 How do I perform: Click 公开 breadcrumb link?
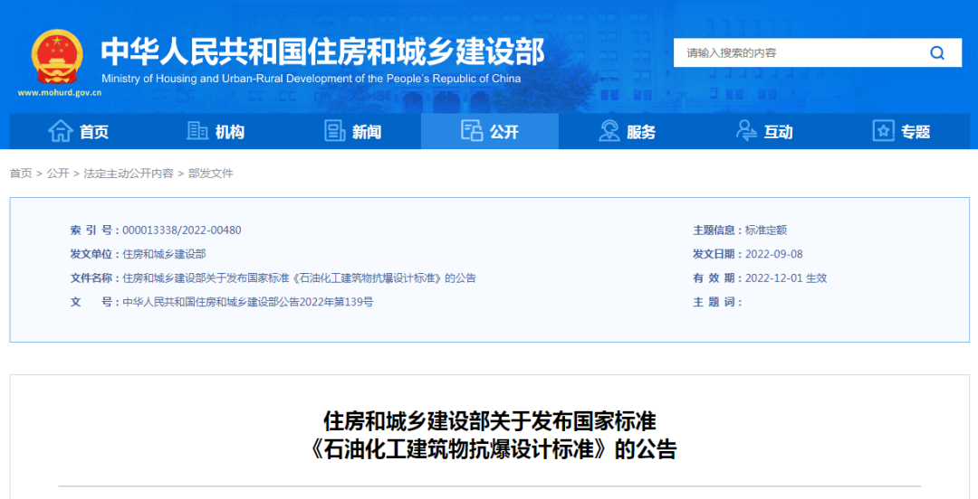58,174
